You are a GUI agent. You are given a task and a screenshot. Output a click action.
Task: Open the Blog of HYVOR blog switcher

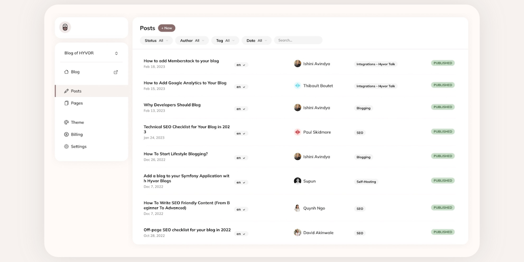pyautogui.click(x=91, y=53)
